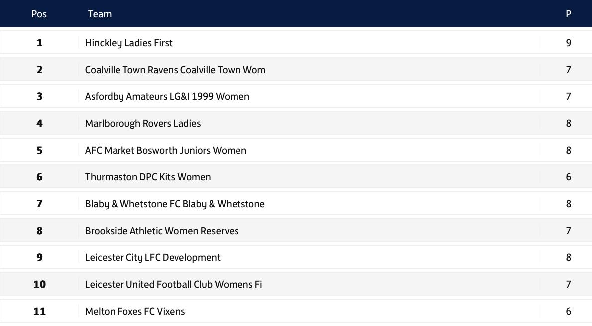Open Leicester City LFC Development
592x326 pixels.
coord(152,257)
